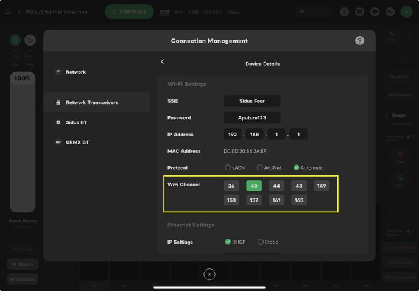Click the green plus add icon
Screen dimensions: 419x291
click(x=406, y=12)
